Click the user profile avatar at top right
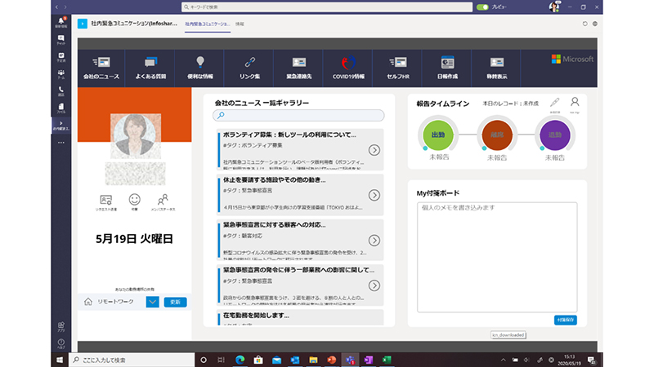This screenshot has height=367, width=654. point(554,7)
